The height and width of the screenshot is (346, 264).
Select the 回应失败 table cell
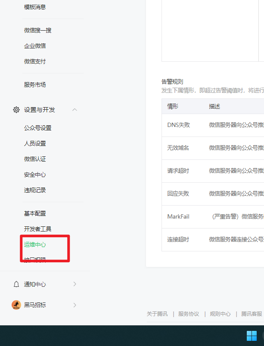coord(178,194)
